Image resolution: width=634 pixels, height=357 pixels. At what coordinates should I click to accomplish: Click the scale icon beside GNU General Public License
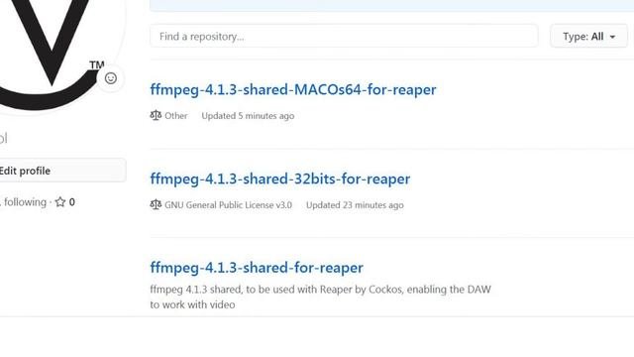tap(156, 205)
